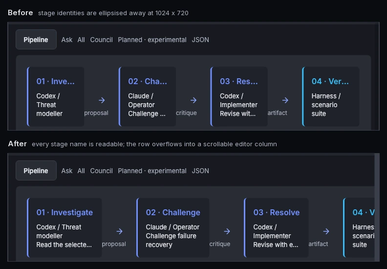Click 'critique' label in Before panel

pos(186,113)
